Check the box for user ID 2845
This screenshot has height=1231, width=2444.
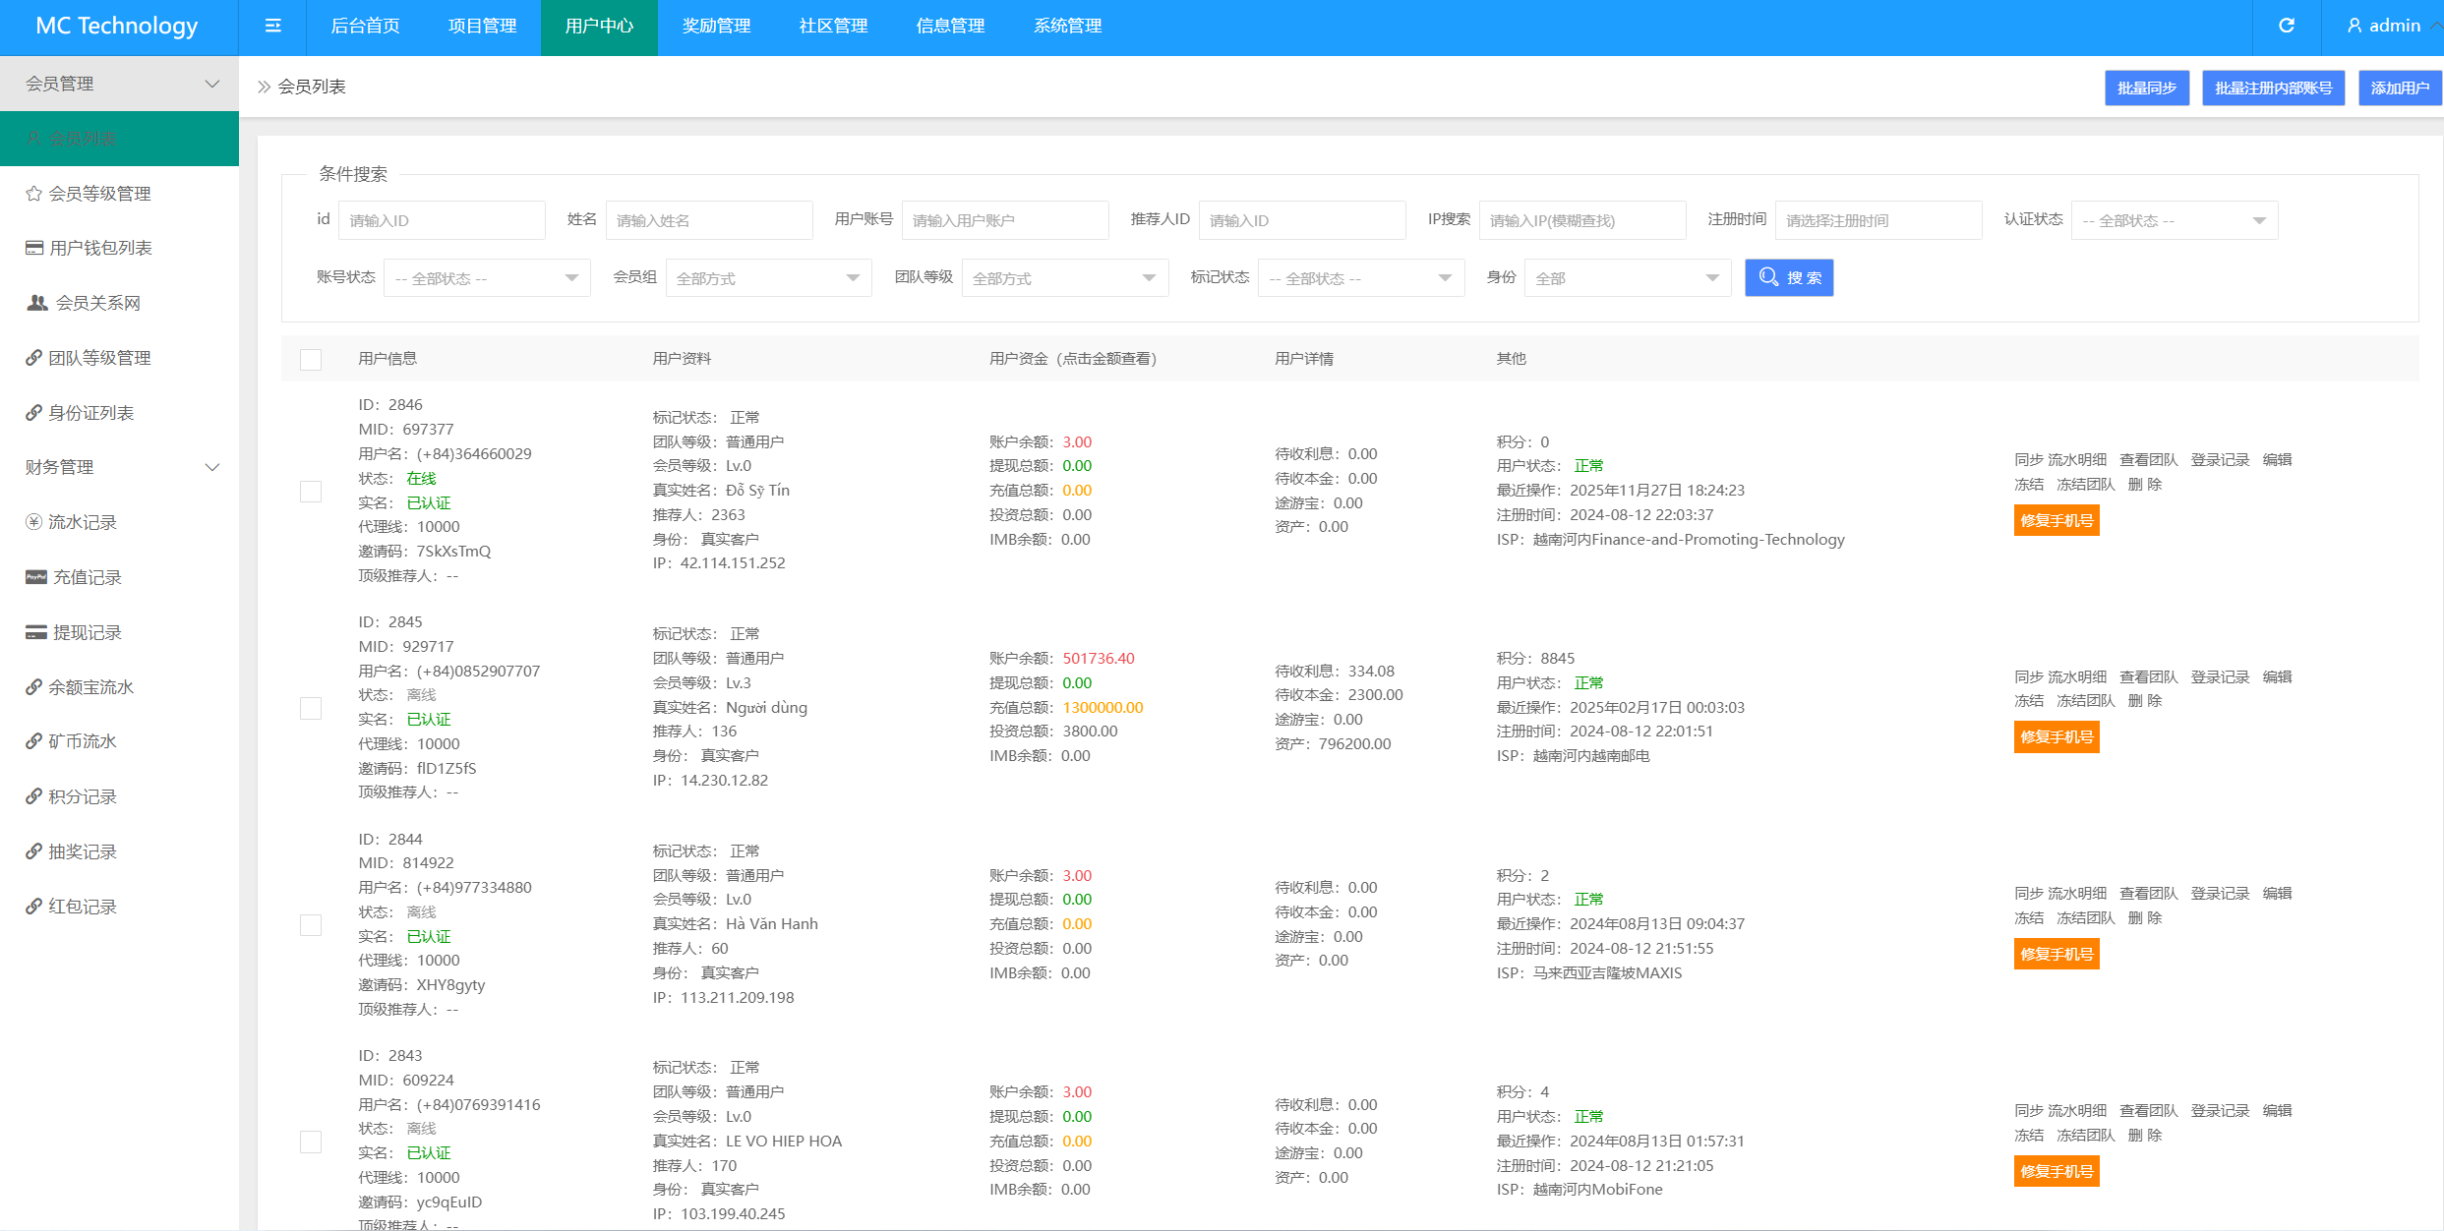point(311,708)
